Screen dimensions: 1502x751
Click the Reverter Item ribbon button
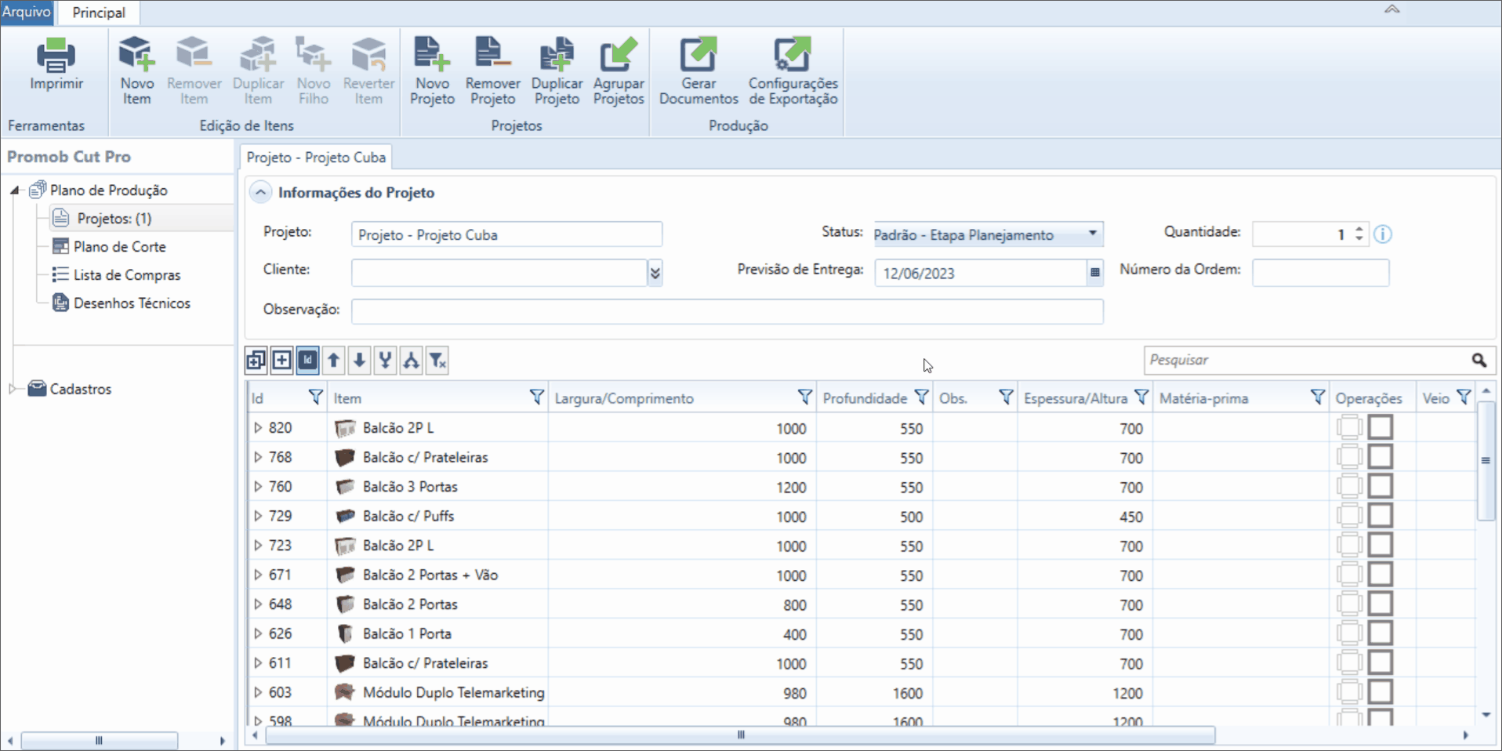pyautogui.click(x=368, y=71)
